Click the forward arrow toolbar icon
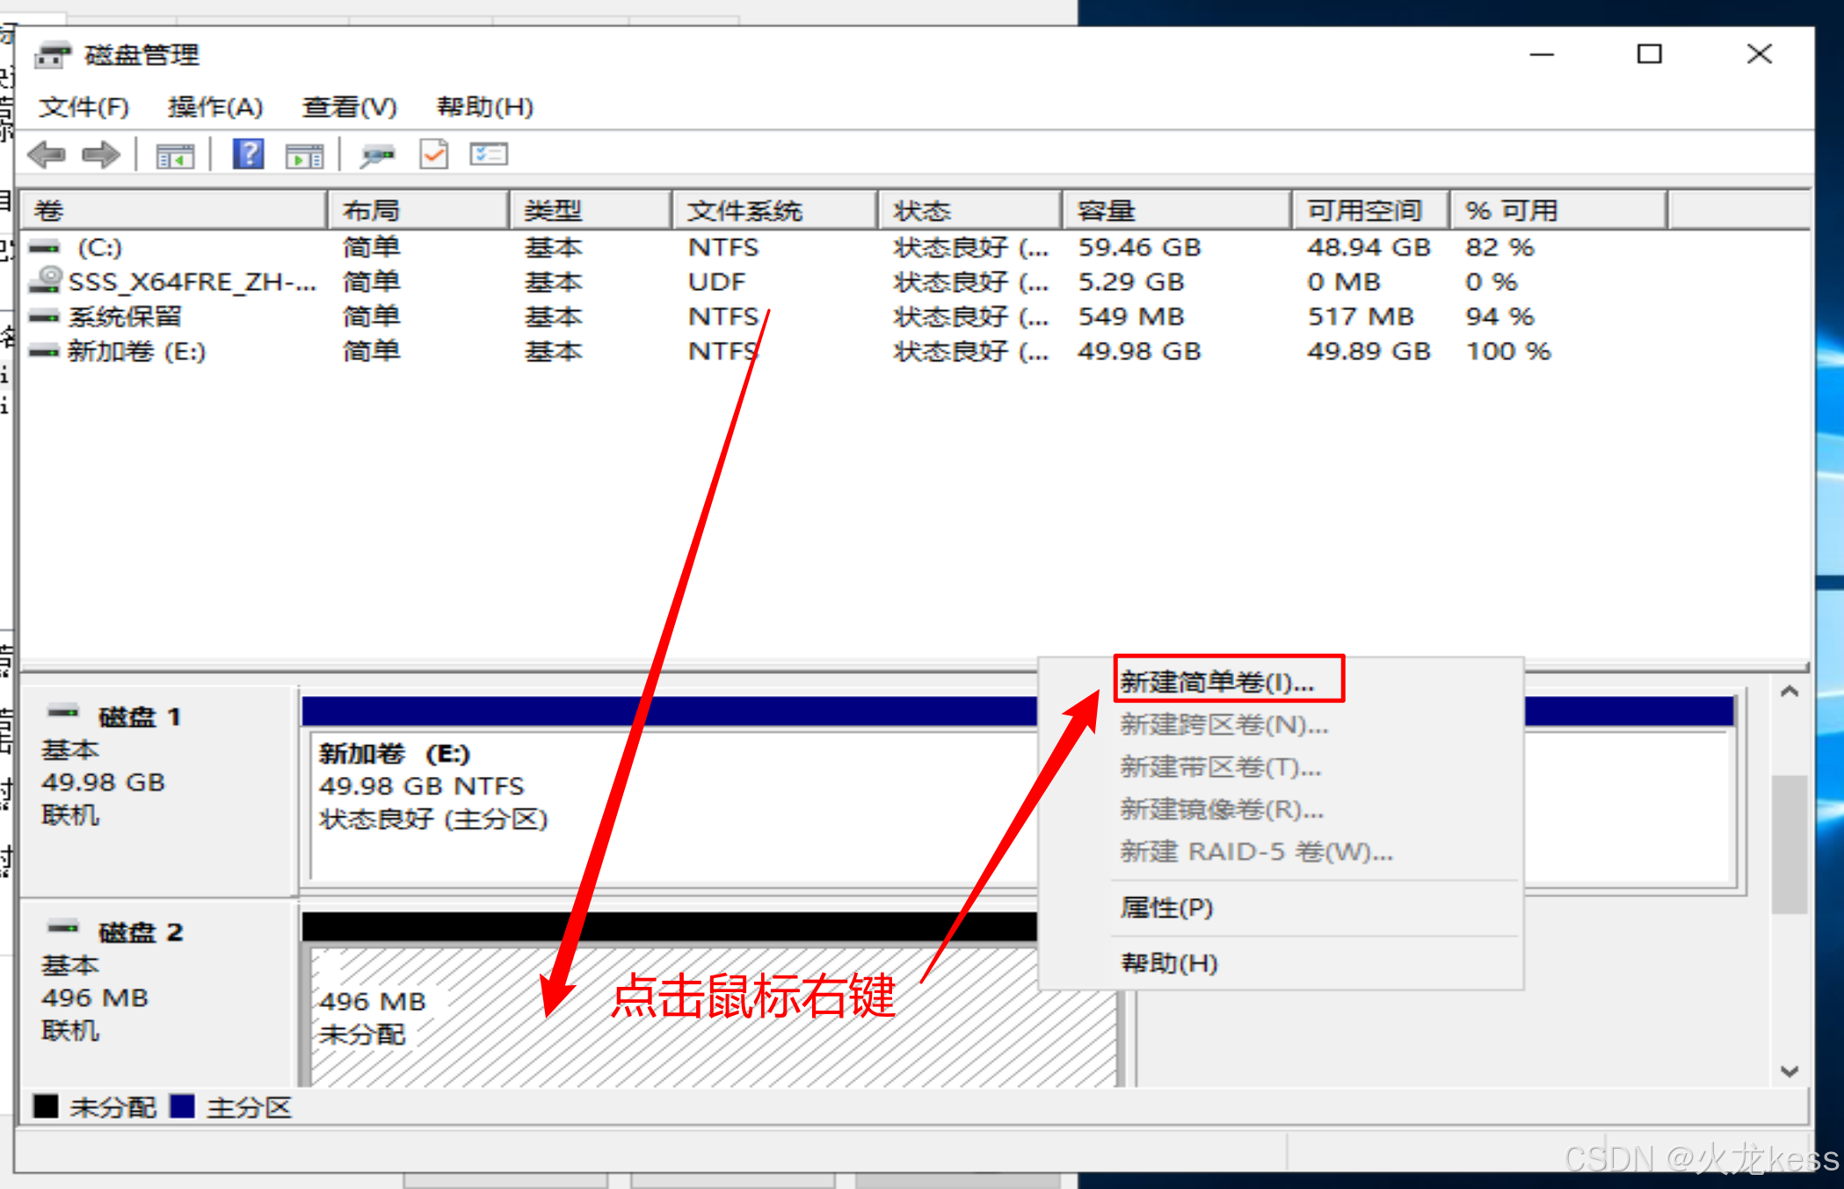 (x=100, y=156)
